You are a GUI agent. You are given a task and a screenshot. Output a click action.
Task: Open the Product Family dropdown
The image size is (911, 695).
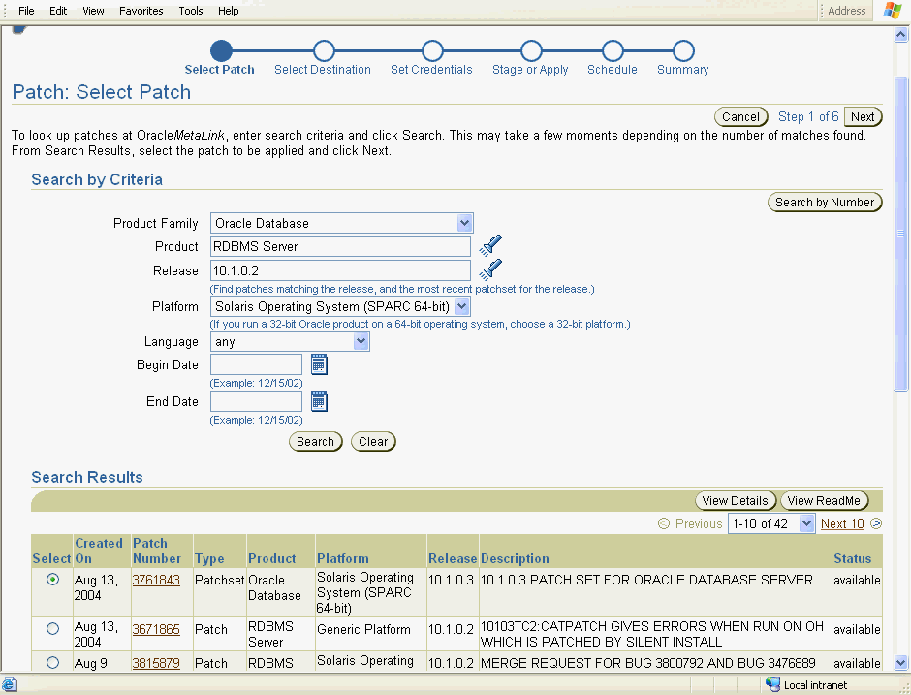(x=462, y=223)
